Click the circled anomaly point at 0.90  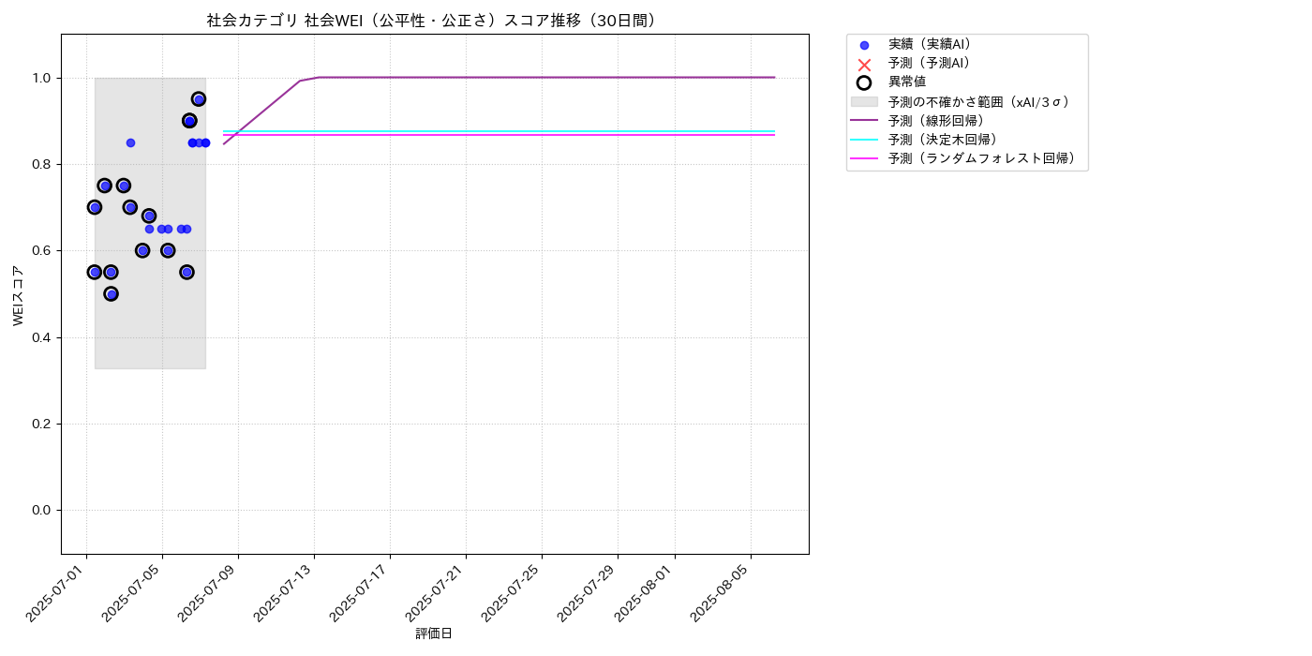coord(189,121)
